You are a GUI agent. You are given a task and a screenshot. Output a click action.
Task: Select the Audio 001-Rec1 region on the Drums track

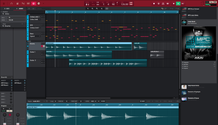pos(89,46)
